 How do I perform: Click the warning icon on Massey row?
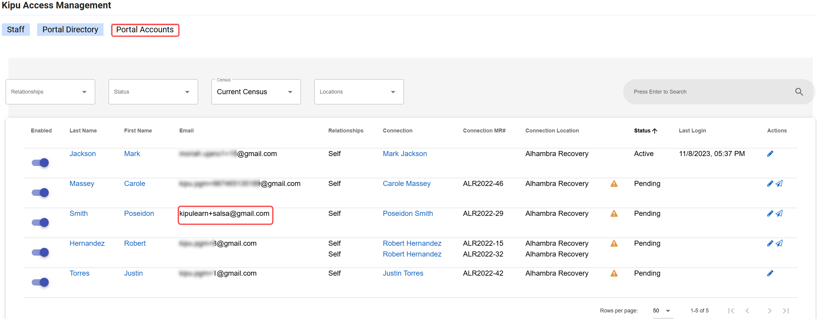614,184
